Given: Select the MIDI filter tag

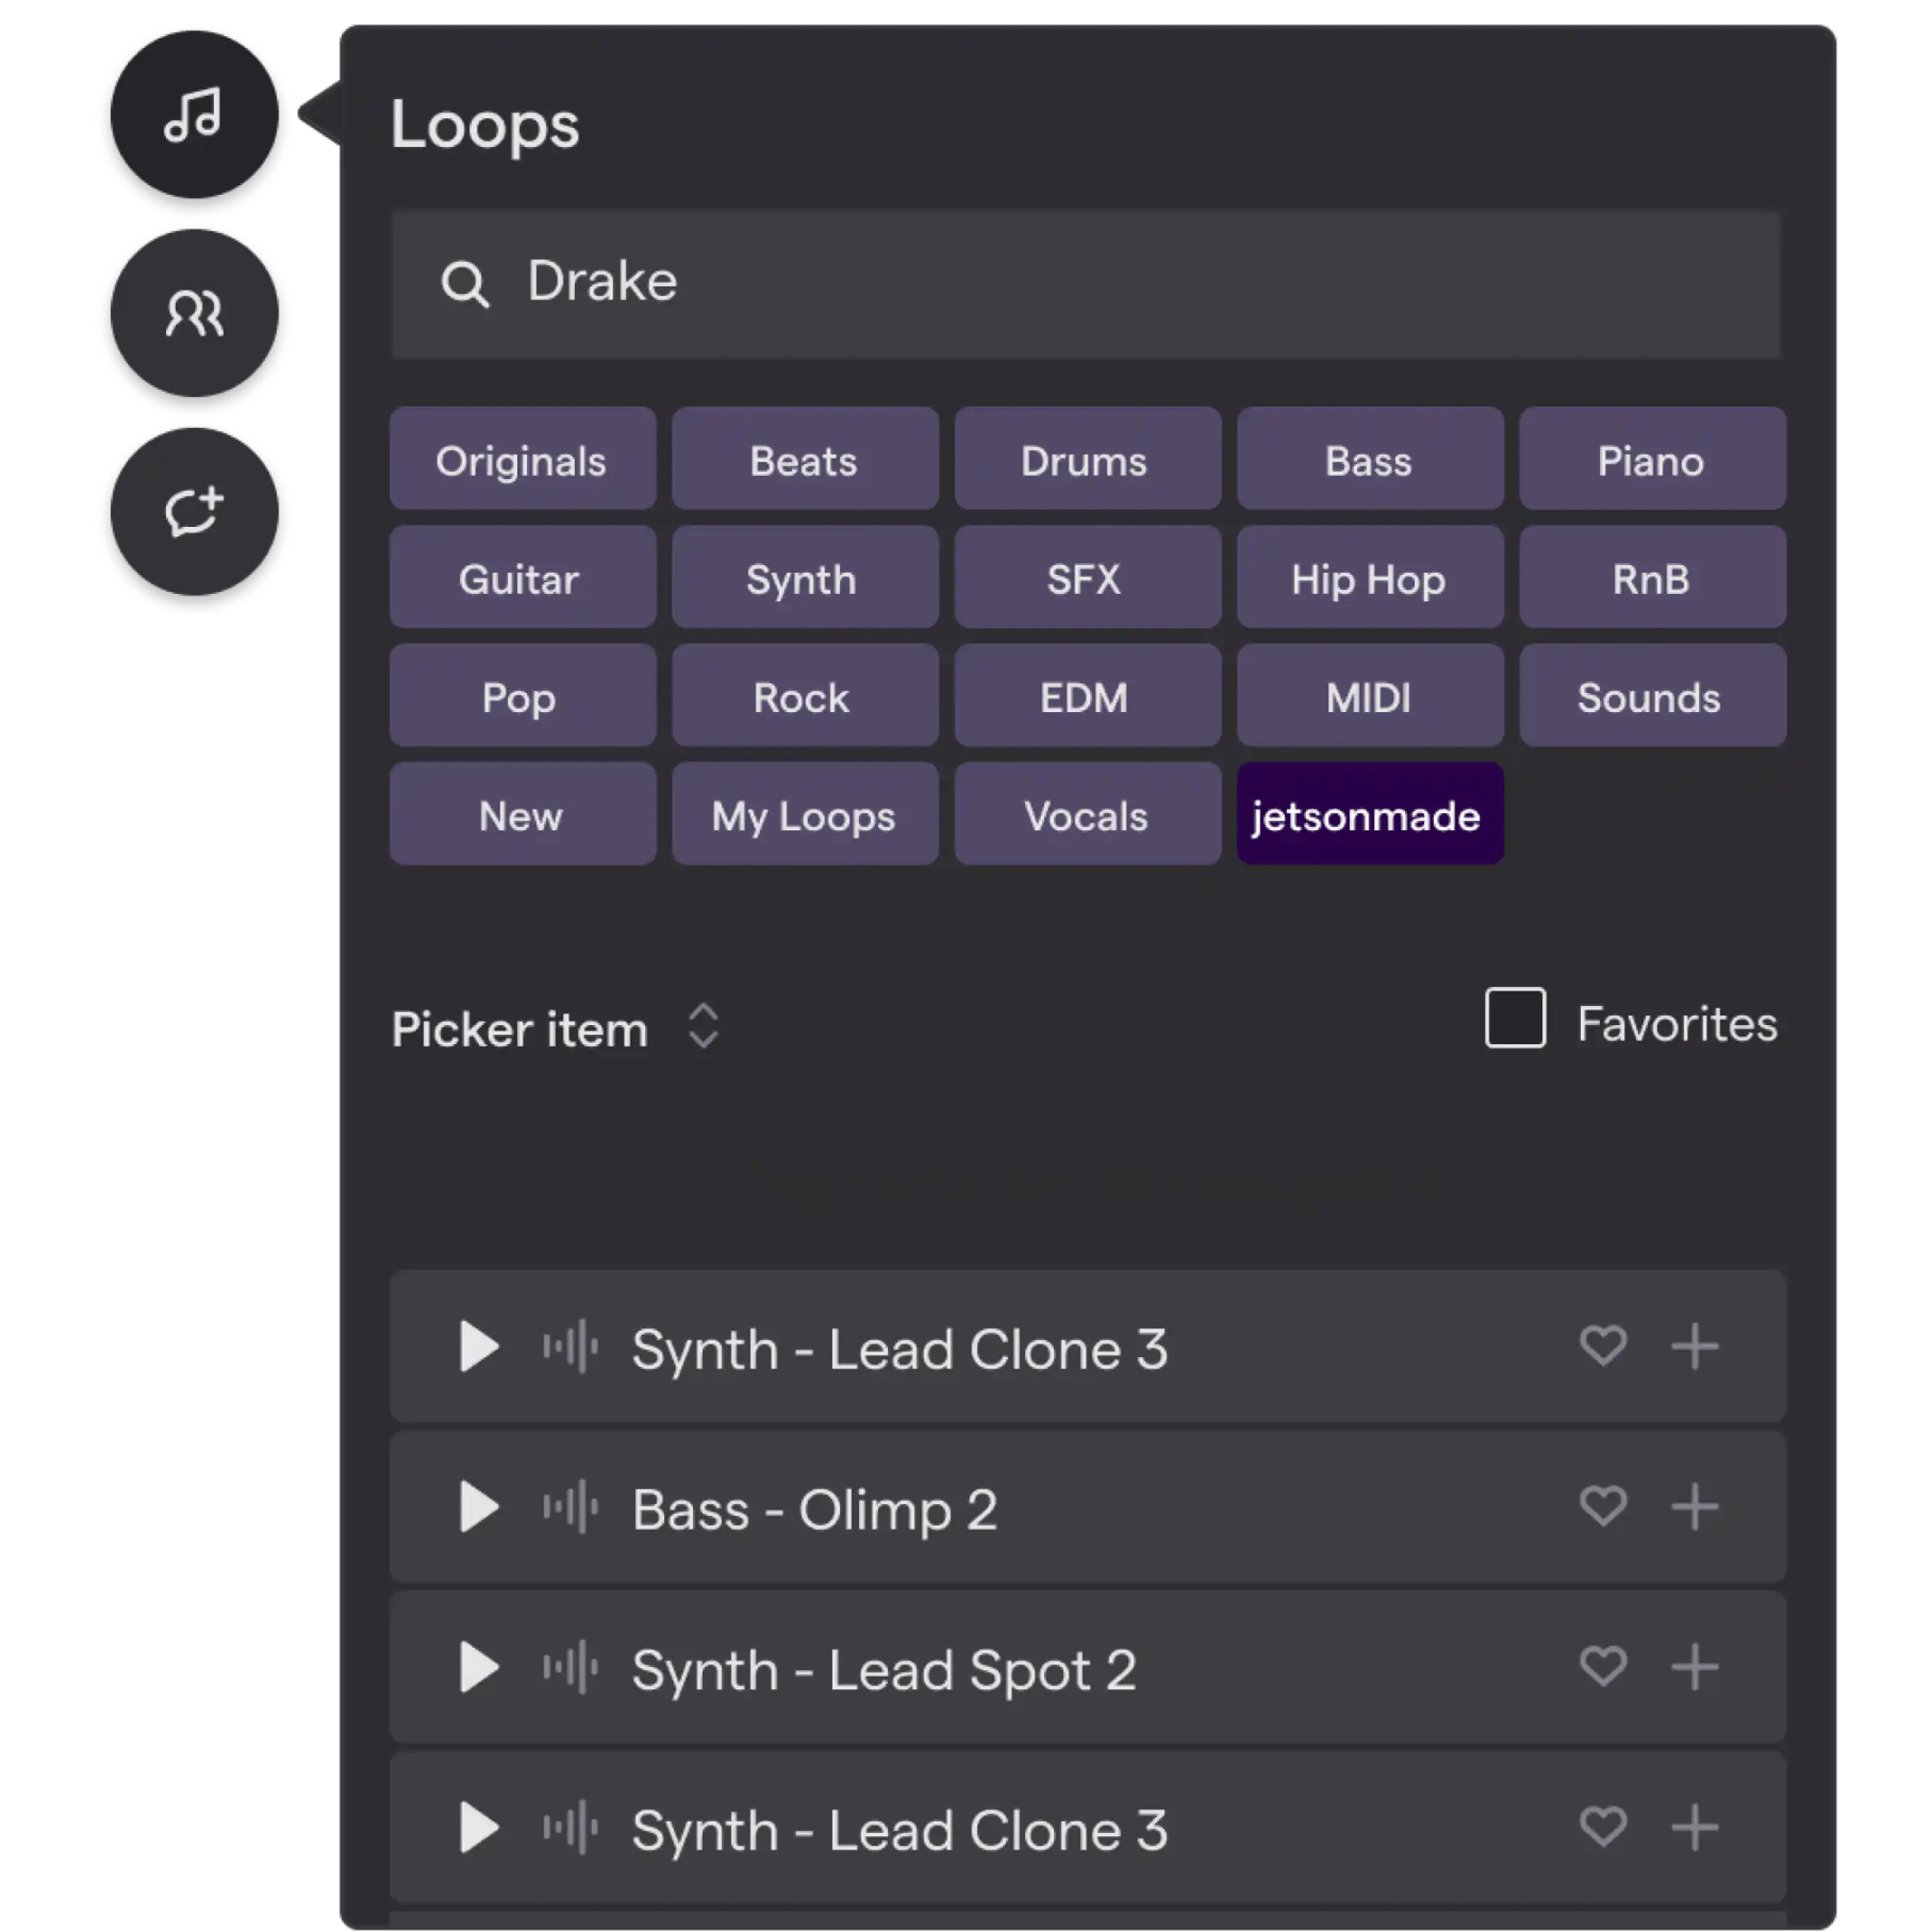Looking at the screenshot, I should (1368, 696).
